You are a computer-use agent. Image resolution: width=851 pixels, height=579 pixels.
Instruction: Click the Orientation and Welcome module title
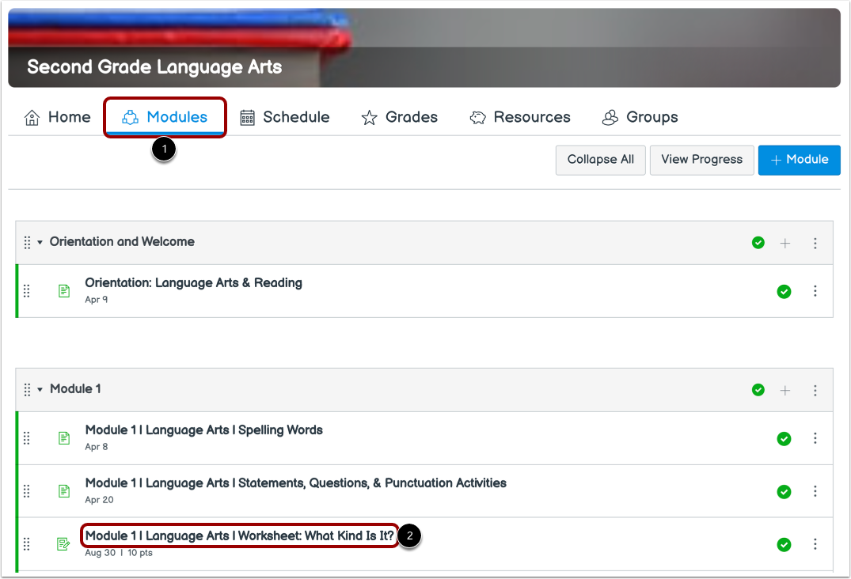click(122, 242)
